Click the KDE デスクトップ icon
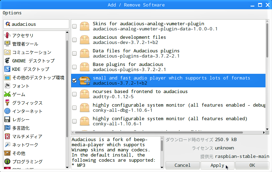The image size is (272, 172). [7, 69]
